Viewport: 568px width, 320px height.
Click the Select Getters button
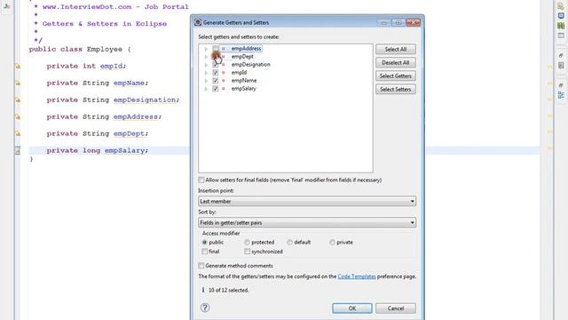(x=396, y=76)
